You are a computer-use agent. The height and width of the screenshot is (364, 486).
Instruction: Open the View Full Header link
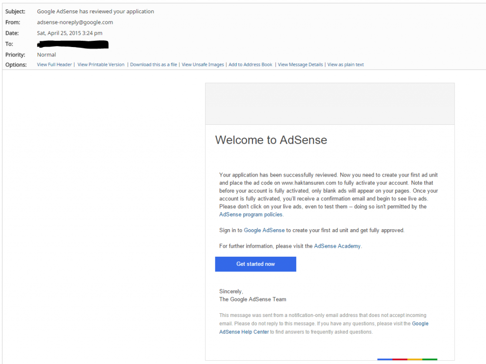click(54, 65)
